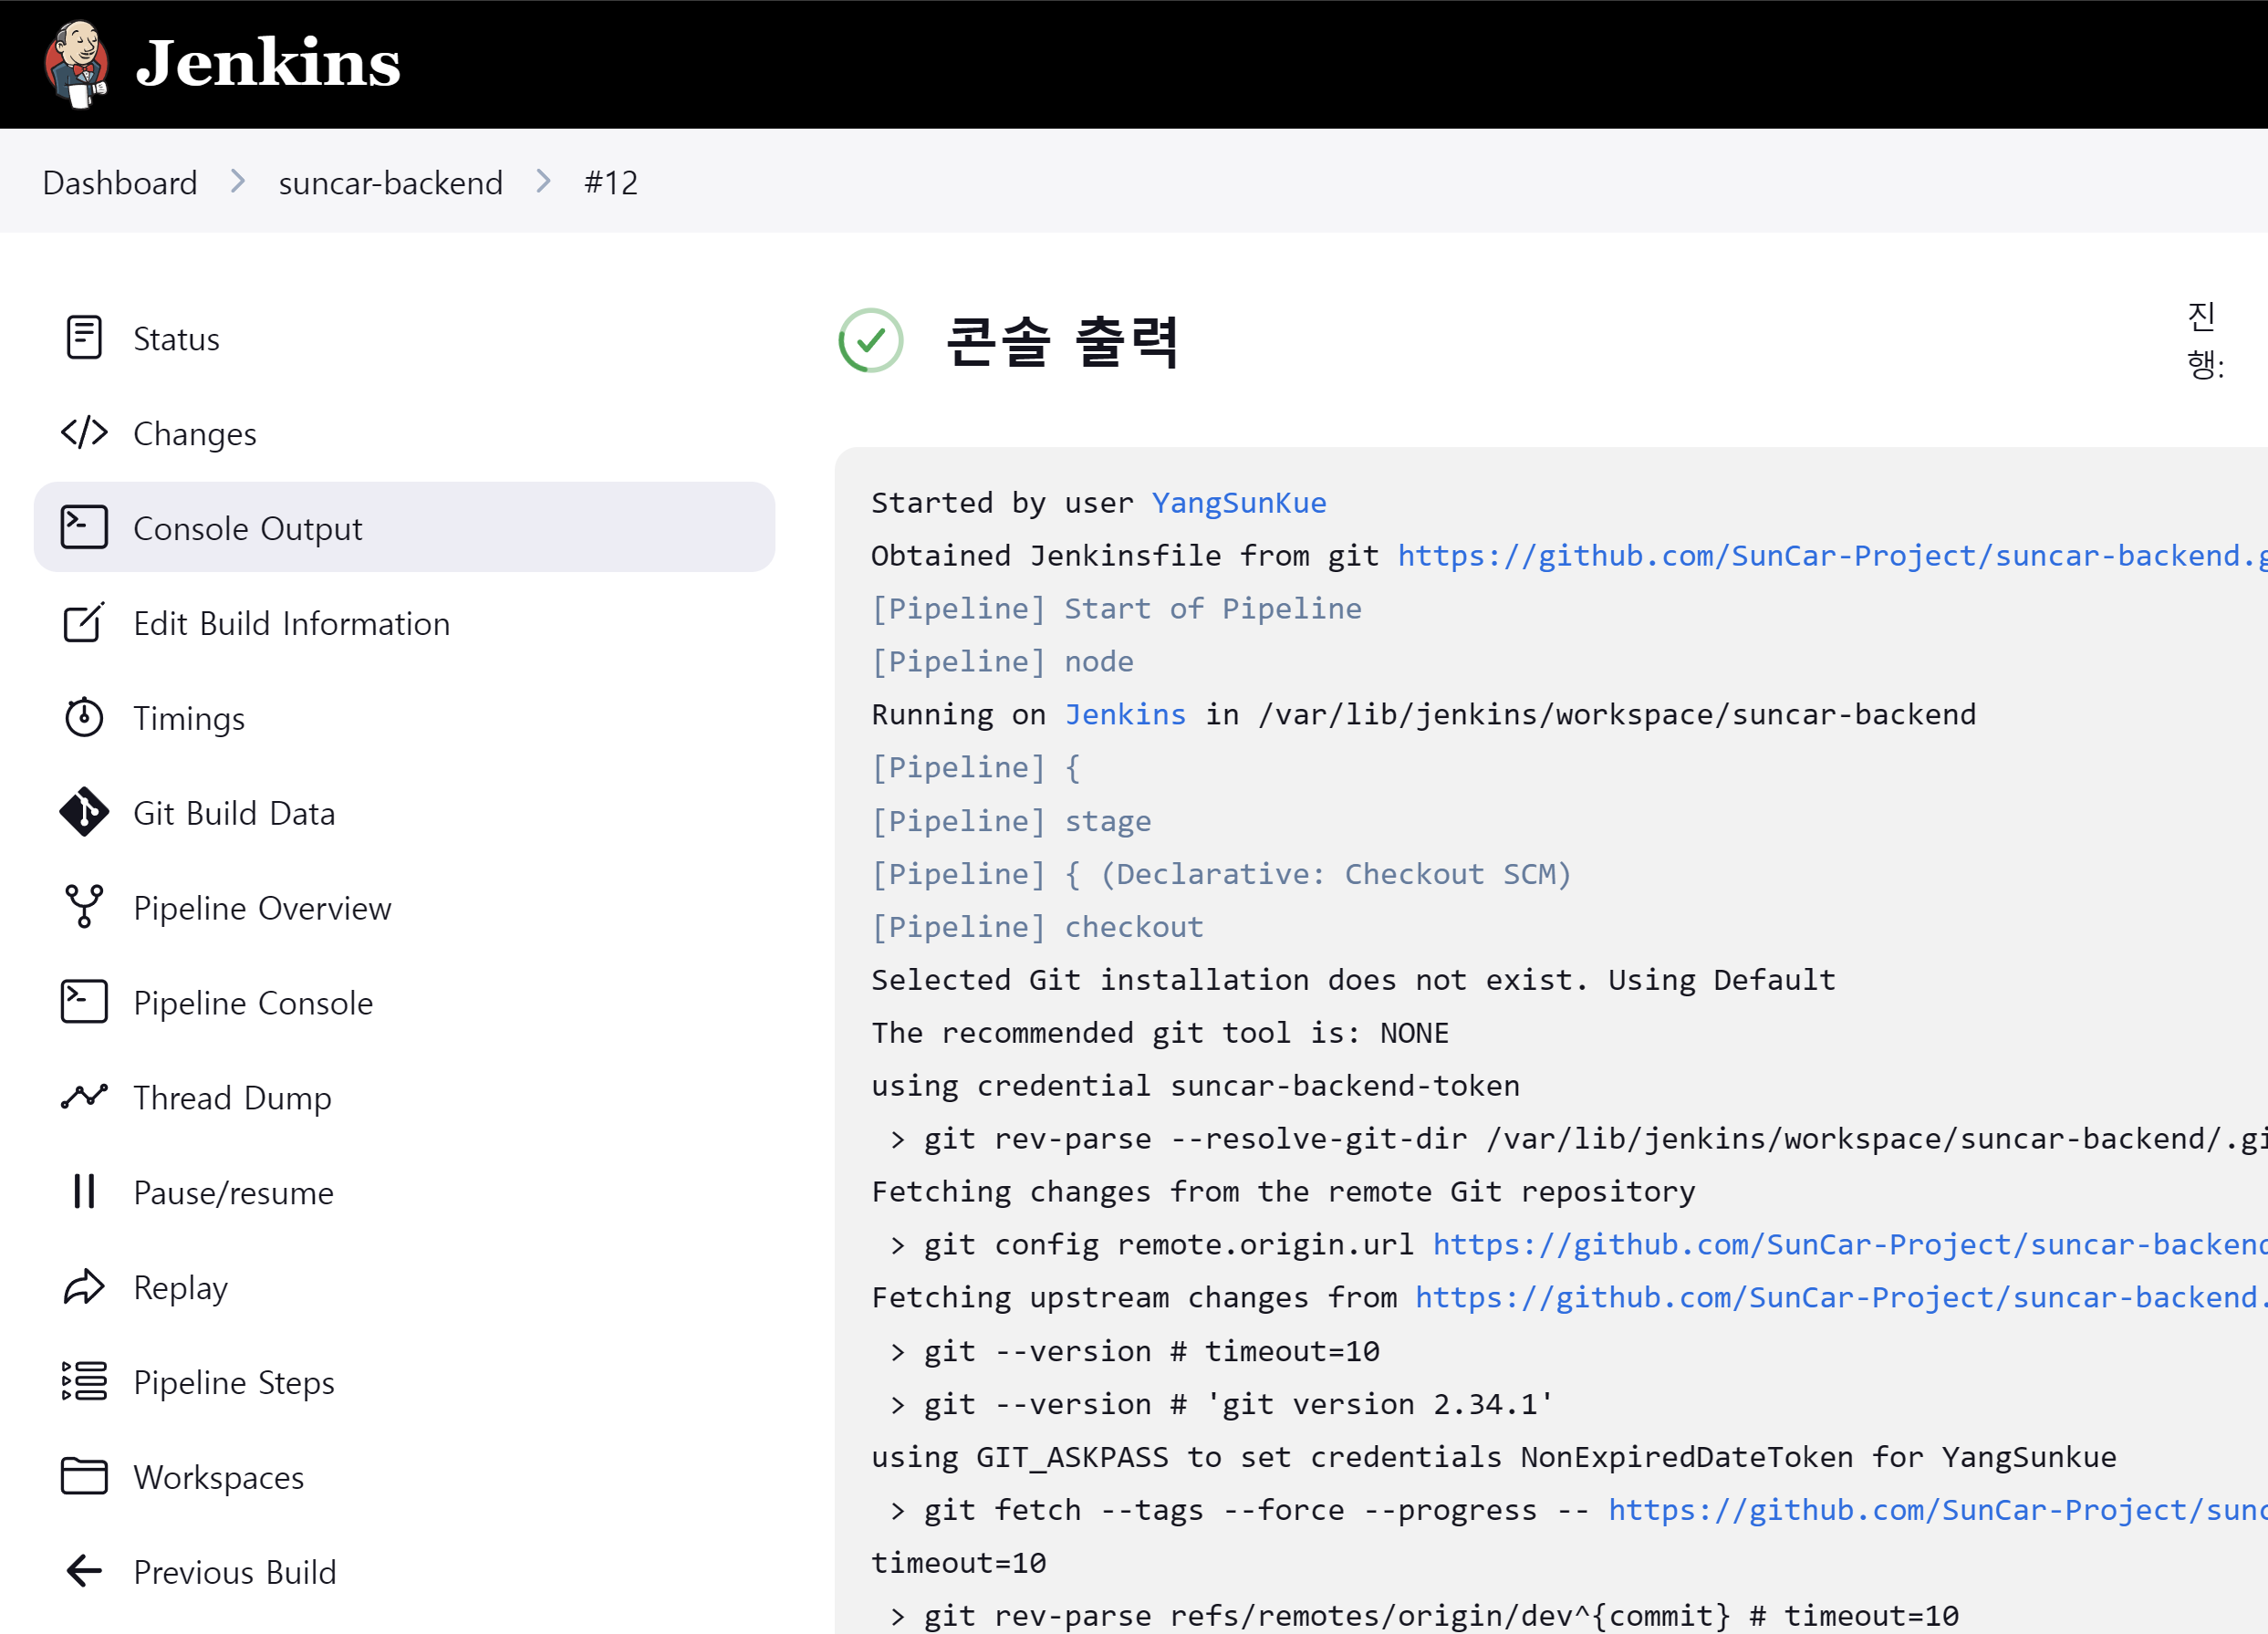Expand the chevron after suncar-backend breadcrumb
2268x1634 pixels.
click(x=543, y=182)
